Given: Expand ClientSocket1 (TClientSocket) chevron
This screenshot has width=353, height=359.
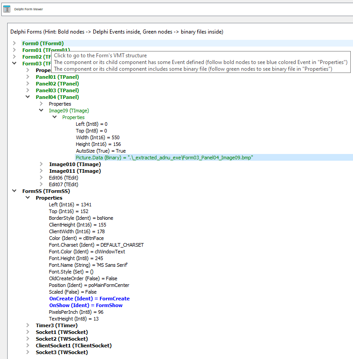Looking at the screenshot, I should pos(28,345).
